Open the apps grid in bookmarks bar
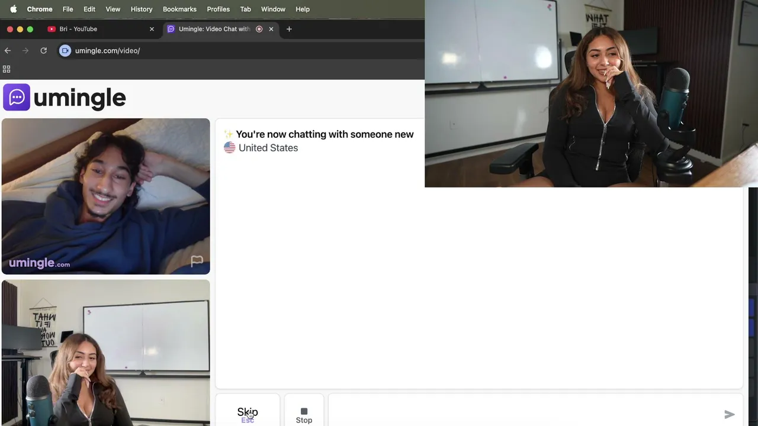The height and width of the screenshot is (426, 758). 7,69
